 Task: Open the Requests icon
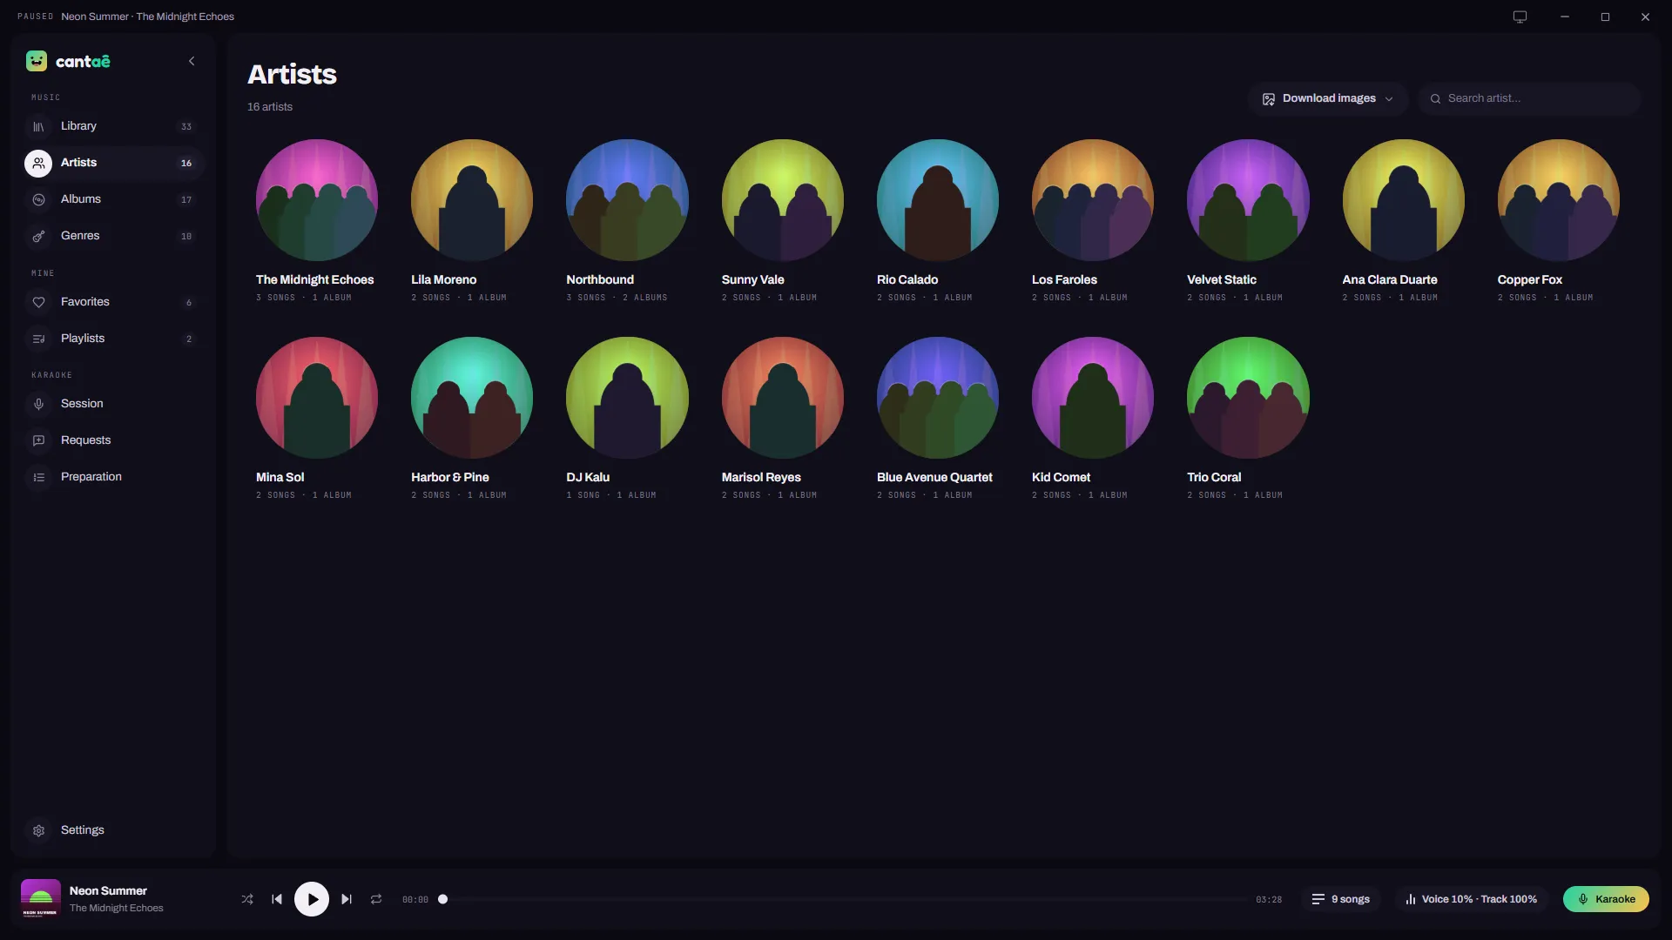[38, 440]
